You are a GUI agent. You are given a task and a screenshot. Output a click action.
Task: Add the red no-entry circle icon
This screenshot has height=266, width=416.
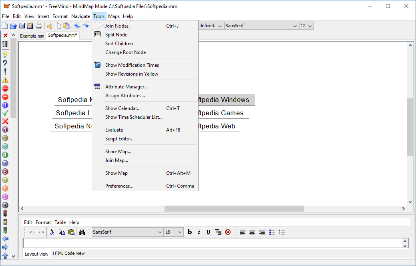(5, 97)
